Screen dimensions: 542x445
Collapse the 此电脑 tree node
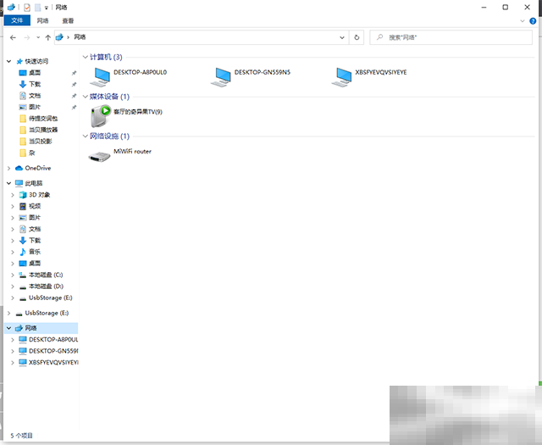(9, 183)
